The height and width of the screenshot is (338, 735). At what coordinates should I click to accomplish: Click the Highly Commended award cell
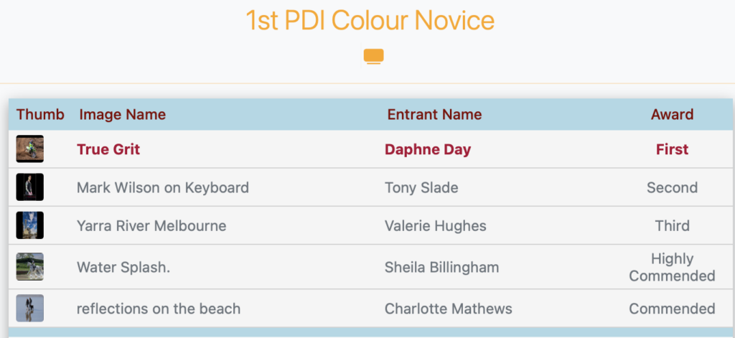tap(672, 267)
